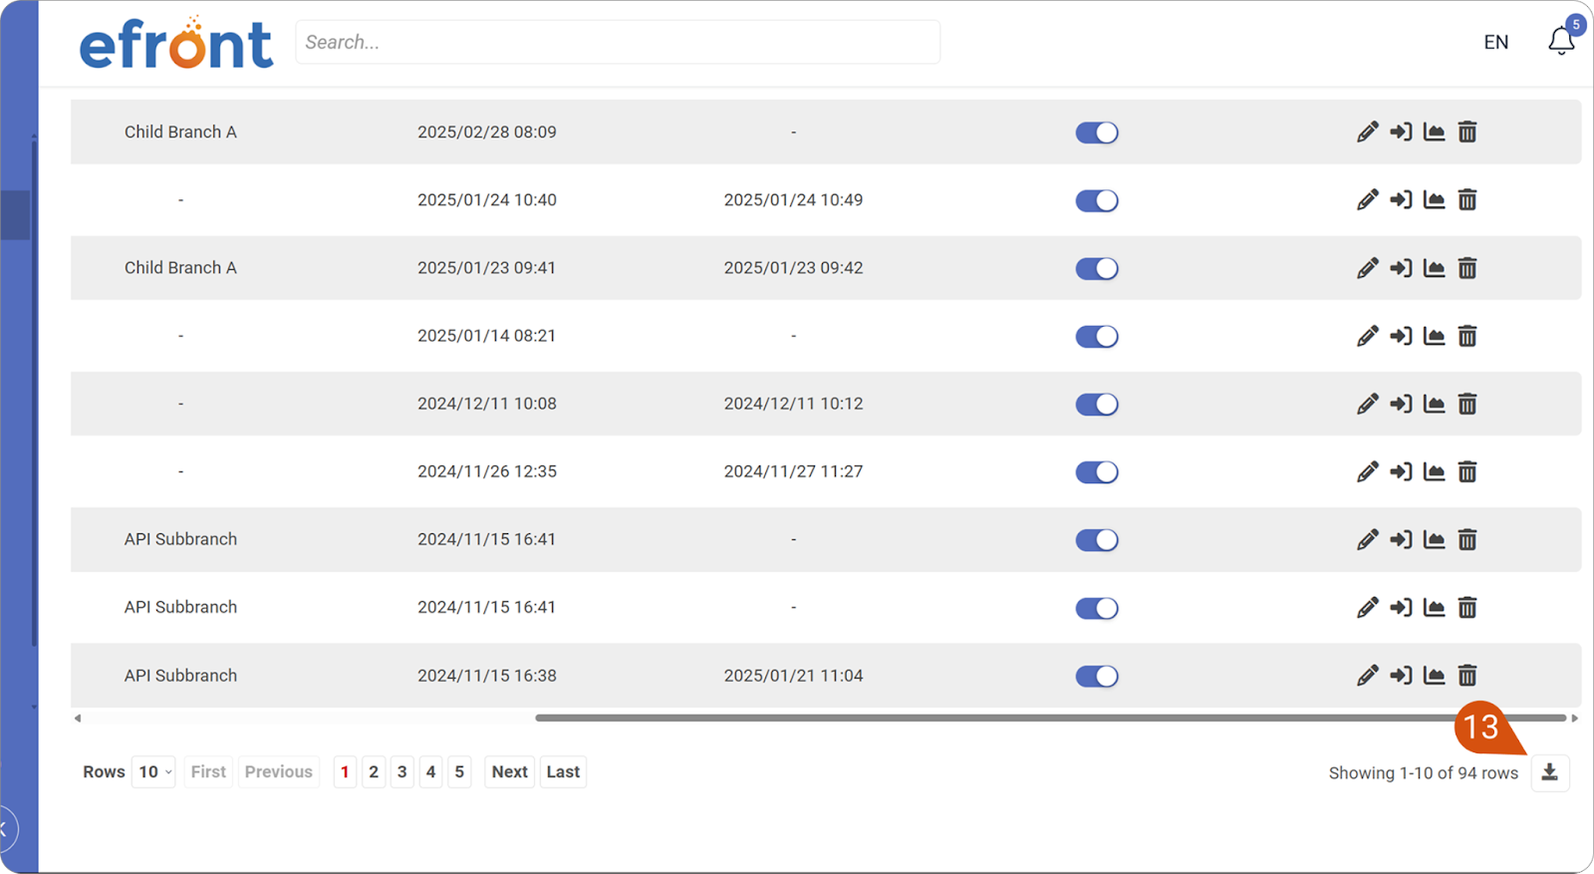Jump to page 5 of results
Viewport: 1594px width, 874px height.
(459, 772)
